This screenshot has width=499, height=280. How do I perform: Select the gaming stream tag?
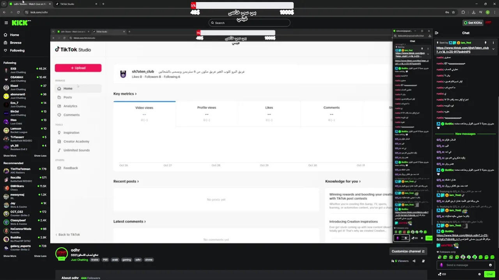pos(127,260)
